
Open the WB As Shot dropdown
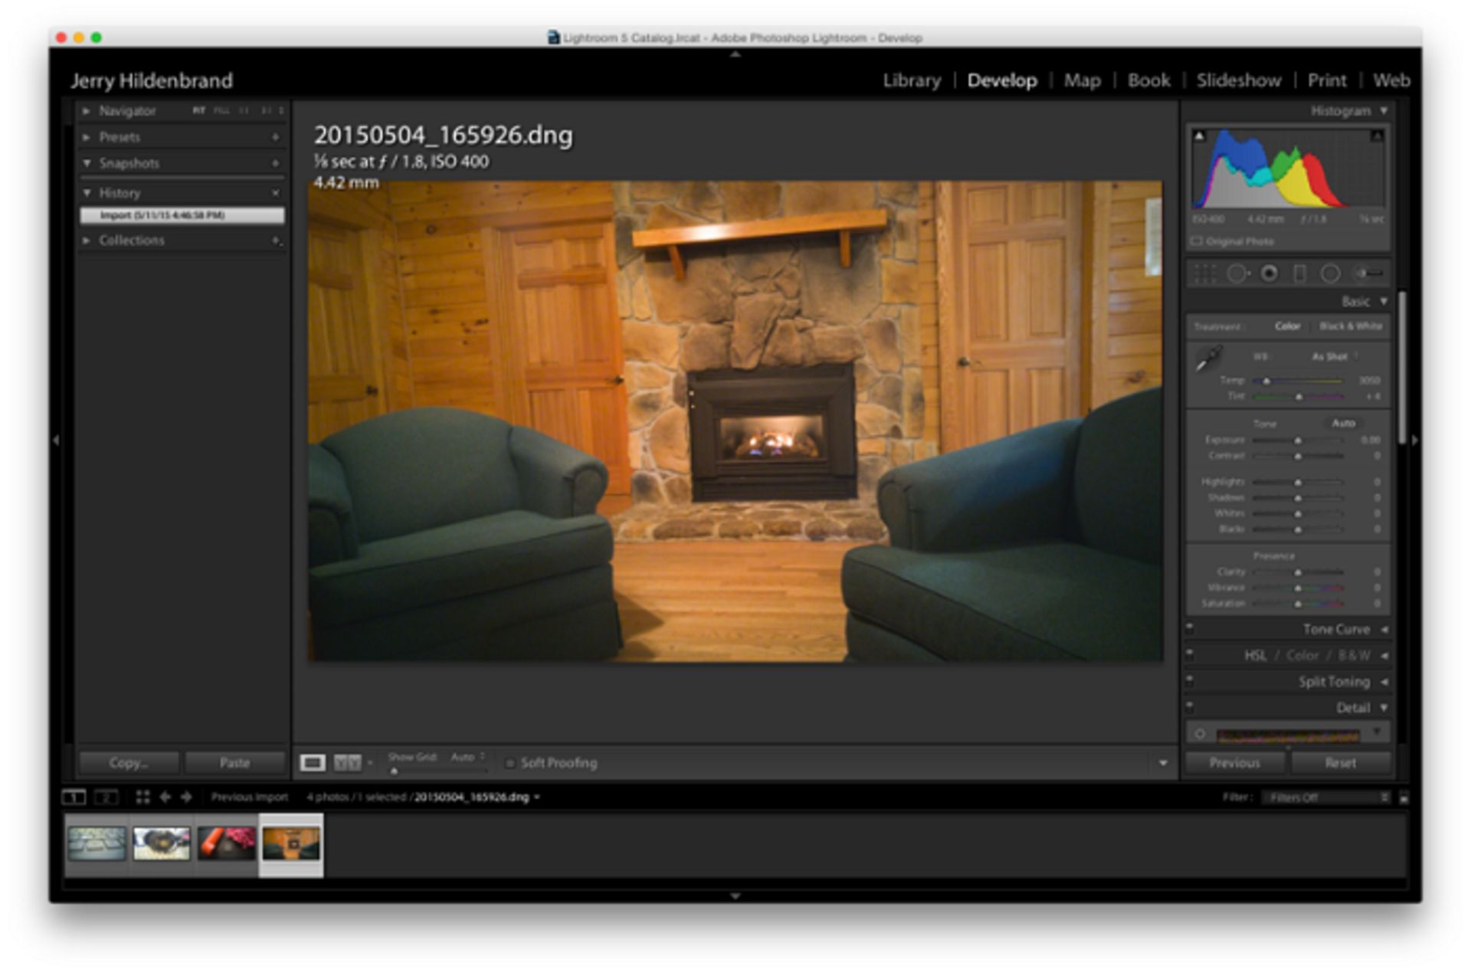[x=1334, y=356]
